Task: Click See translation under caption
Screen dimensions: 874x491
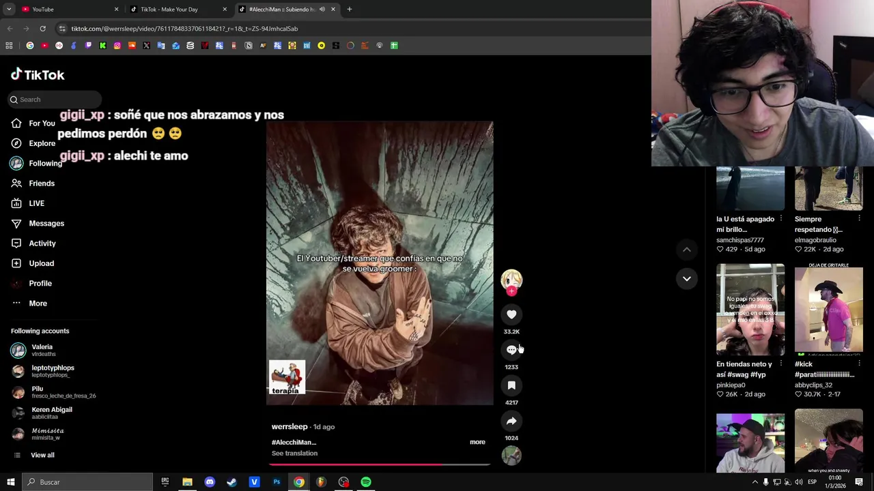Action: (x=294, y=453)
